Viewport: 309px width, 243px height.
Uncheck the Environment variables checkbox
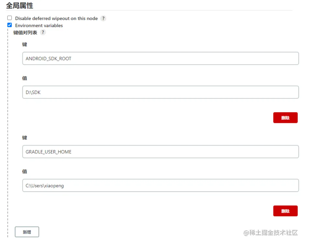(10, 25)
